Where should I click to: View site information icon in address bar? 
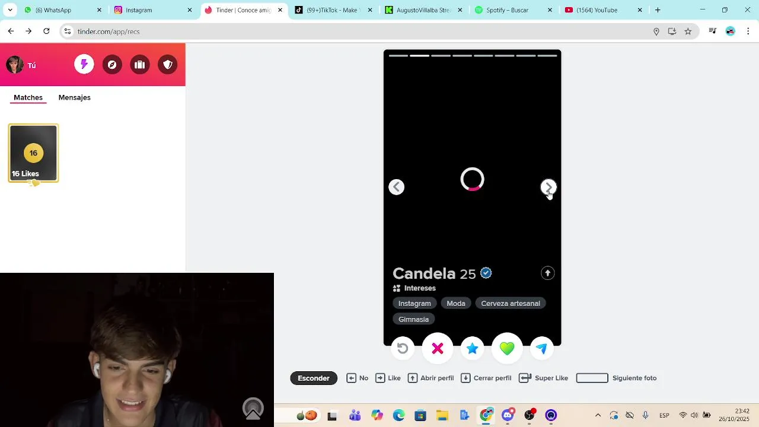pos(68,31)
